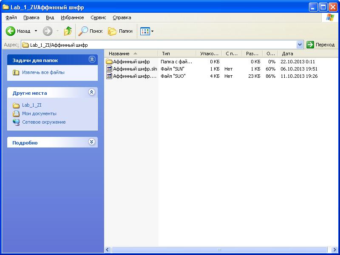The image size is (340, 255).
Task: Click the Go (Переход) button
Action: (x=320, y=45)
